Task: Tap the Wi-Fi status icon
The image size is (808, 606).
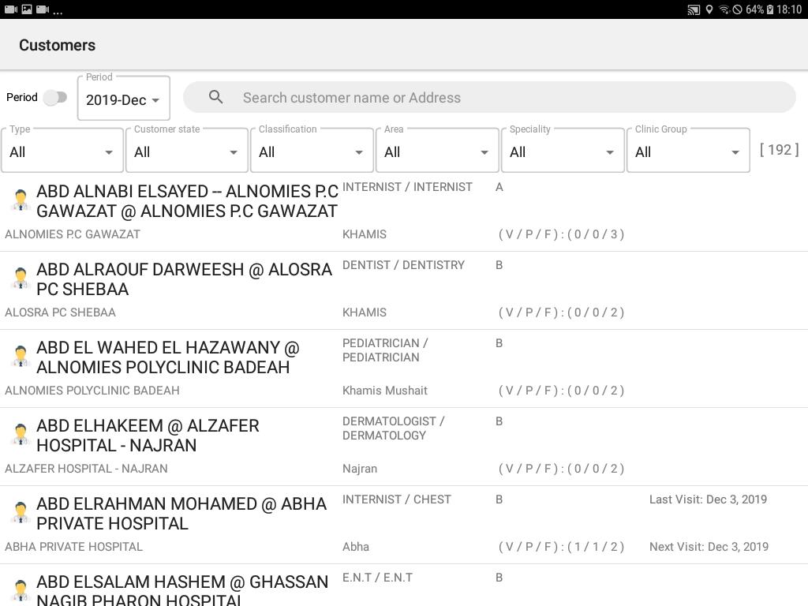Action: tap(724, 9)
